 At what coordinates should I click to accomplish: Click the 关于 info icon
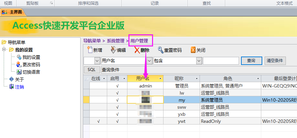[11, 79]
